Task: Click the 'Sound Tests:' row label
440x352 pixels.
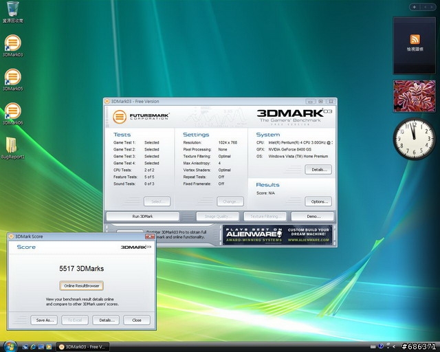Action: tap(124, 184)
